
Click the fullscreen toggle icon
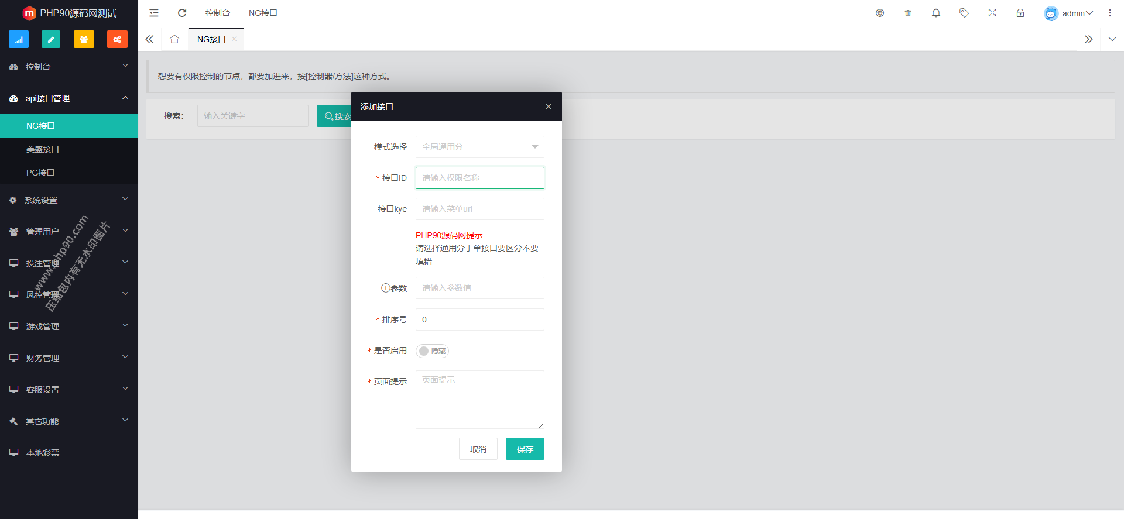coord(992,13)
